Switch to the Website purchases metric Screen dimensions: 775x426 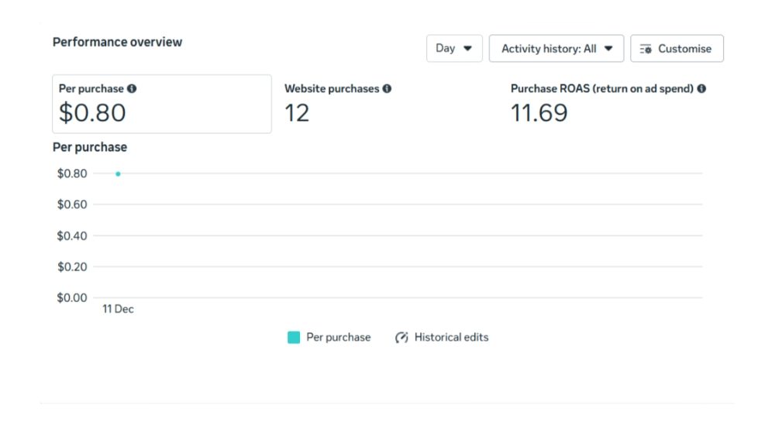pyautogui.click(x=332, y=89)
